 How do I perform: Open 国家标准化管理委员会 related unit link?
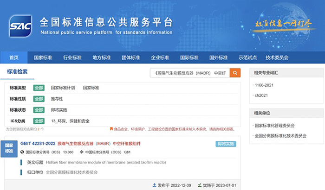click(x=275, y=126)
